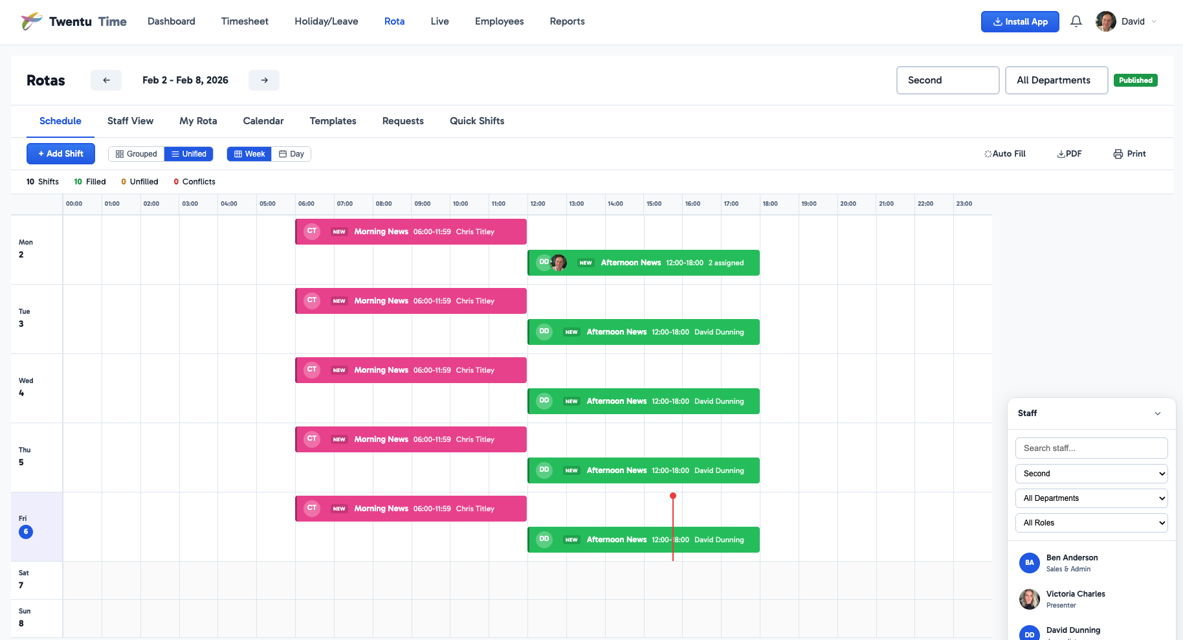This screenshot has width=1183, height=640.
Task: Open All Departments dropdown in Staff panel
Action: pos(1091,498)
